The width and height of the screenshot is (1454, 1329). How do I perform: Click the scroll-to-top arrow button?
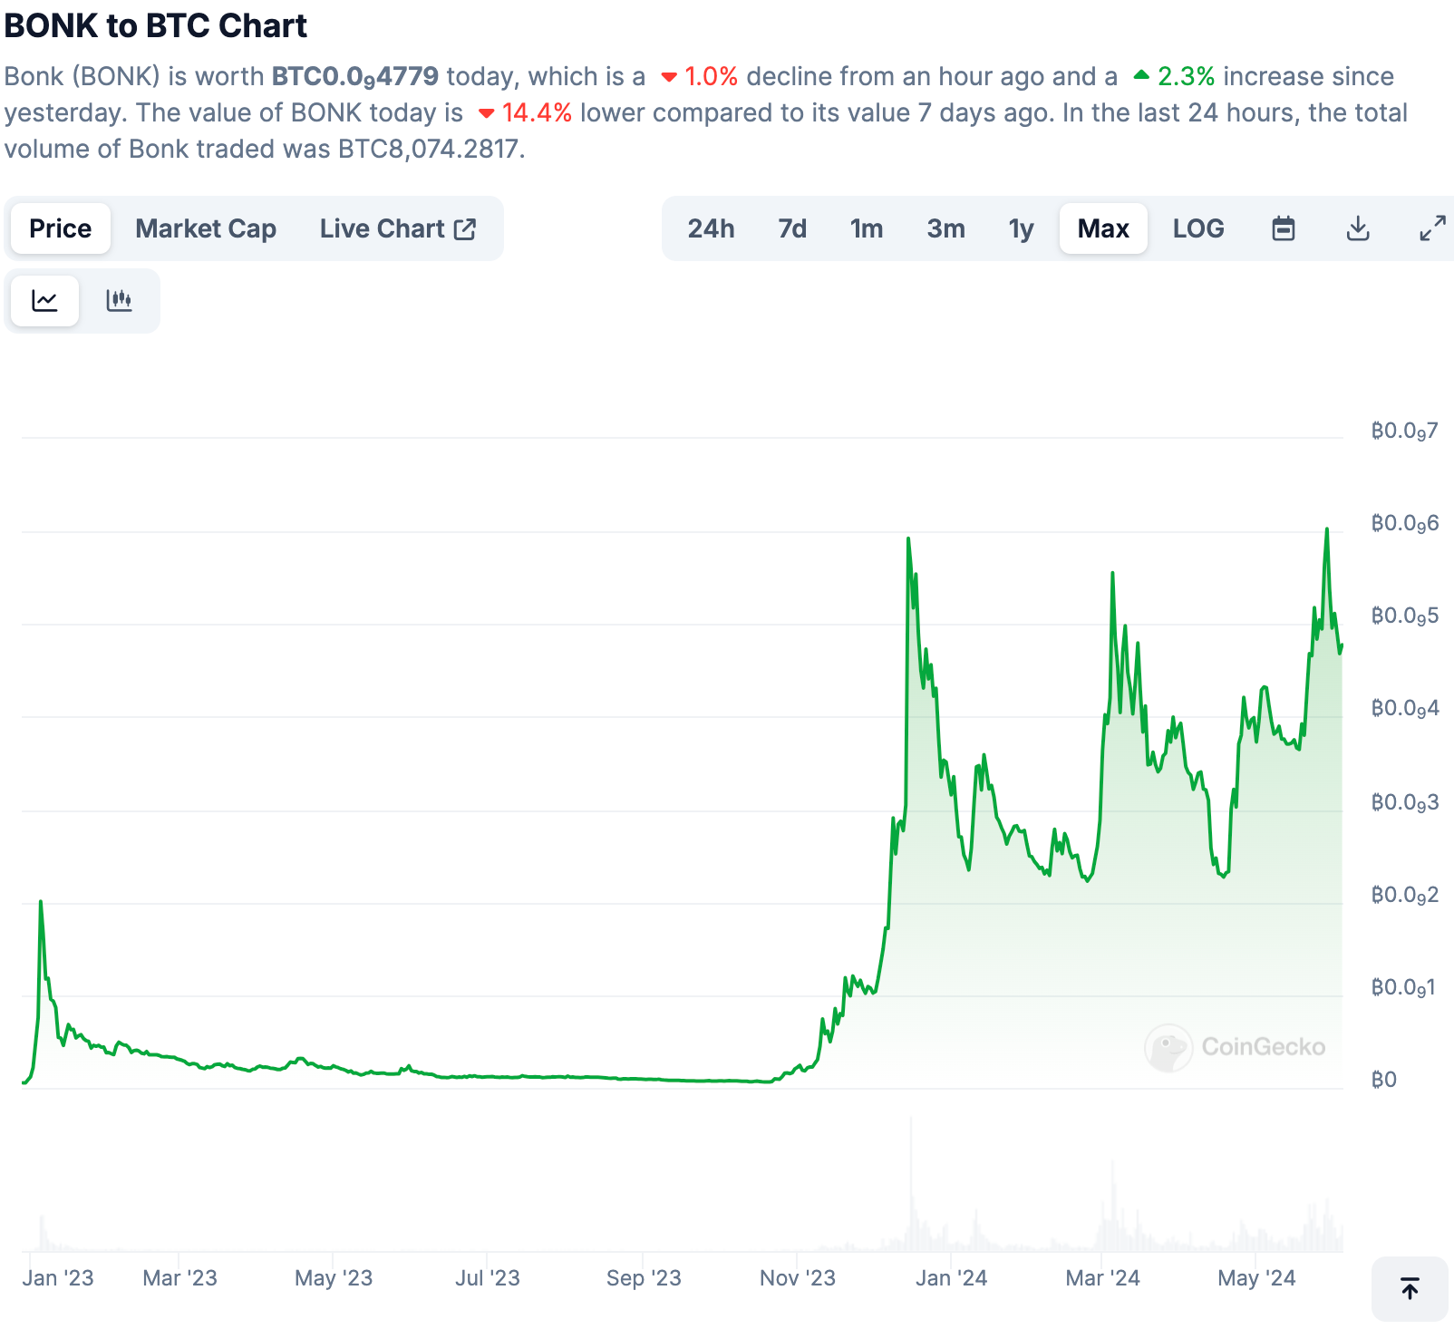(1410, 1288)
